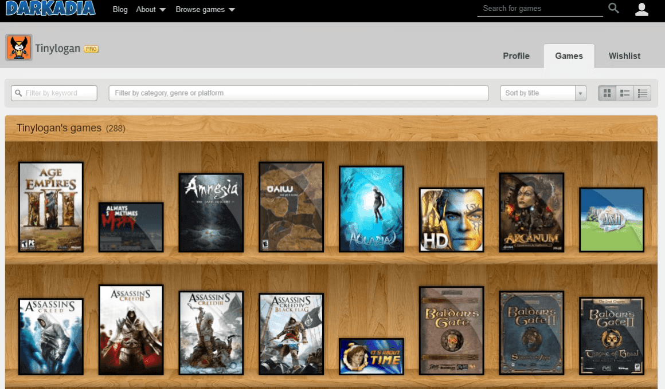The image size is (665, 389).
Task: Open the Blog link
Action: [x=120, y=9]
